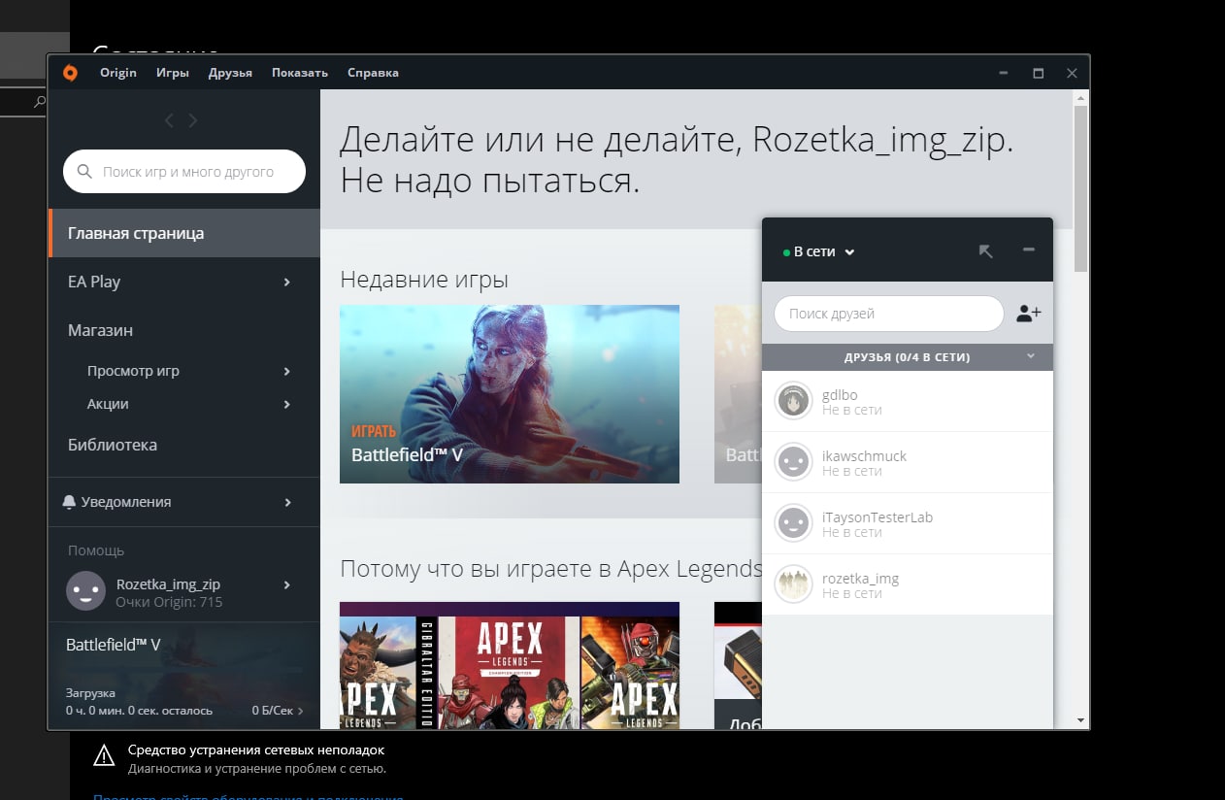The image size is (1225, 800).
Task: Click the main page vertical scrollbar thumb
Action: pyautogui.click(x=1081, y=190)
